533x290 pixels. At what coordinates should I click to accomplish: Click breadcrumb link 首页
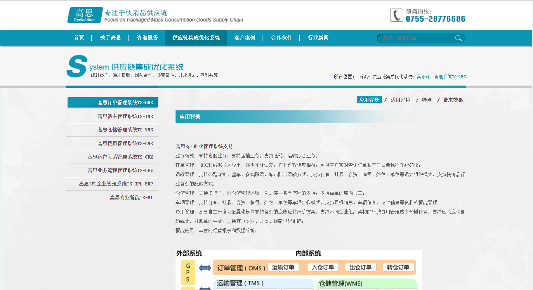point(364,77)
